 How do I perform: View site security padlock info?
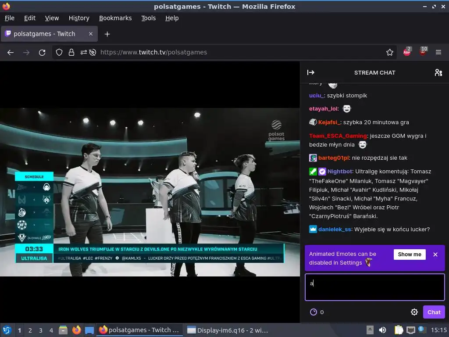pyautogui.click(x=71, y=53)
